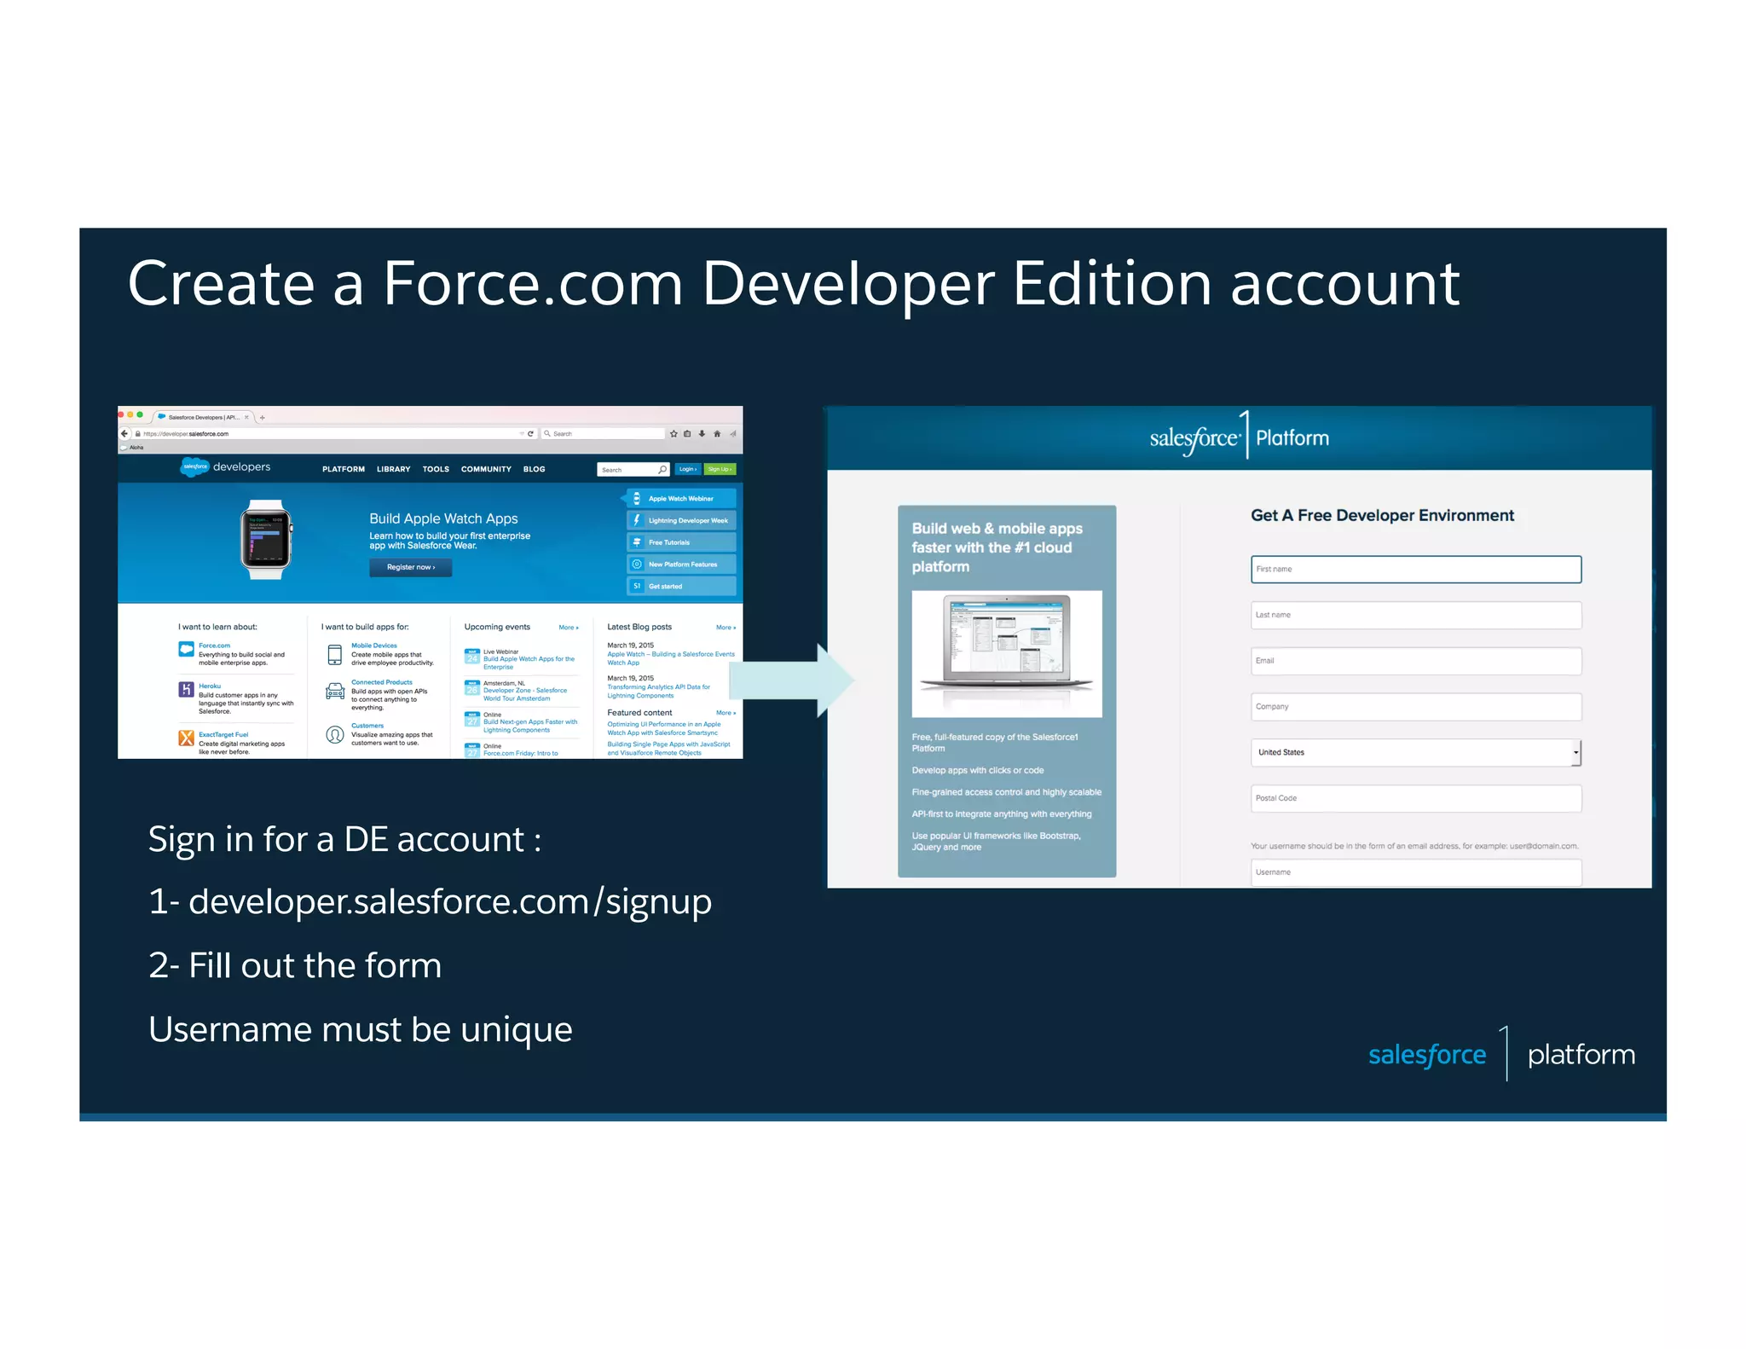This screenshot has width=1746, height=1349.
Task: Click the salesforce Platform header logo
Action: click(1239, 437)
